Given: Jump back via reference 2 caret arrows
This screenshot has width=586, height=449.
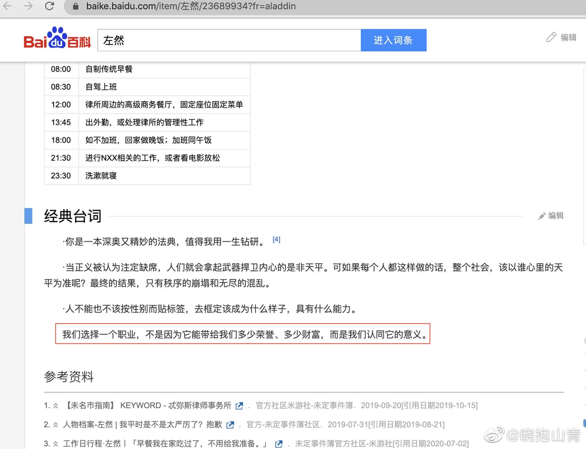Looking at the screenshot, I should (x=55, y=425).
